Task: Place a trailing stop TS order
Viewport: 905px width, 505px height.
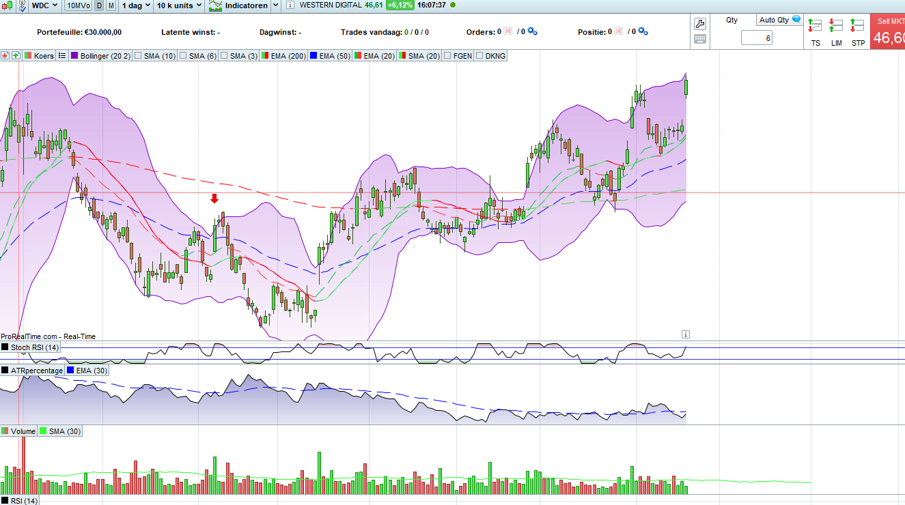Action: pos(815,31)
